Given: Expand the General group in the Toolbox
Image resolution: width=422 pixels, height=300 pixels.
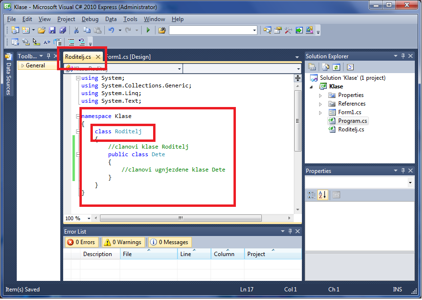Looking at the screenshot, I should (x=23, y=65).
